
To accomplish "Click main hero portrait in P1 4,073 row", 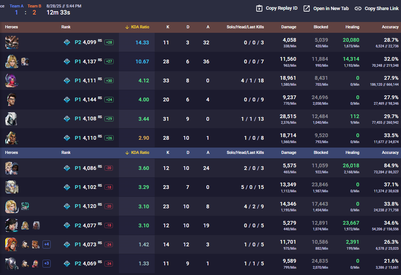I will pyautogui.click(x=12, y=244).
